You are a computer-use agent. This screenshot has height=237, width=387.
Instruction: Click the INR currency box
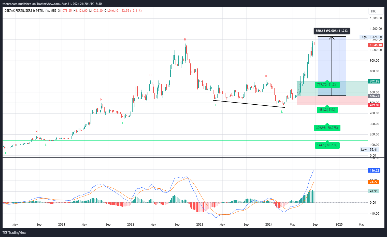pyautogui.click(x=376, y=11)
